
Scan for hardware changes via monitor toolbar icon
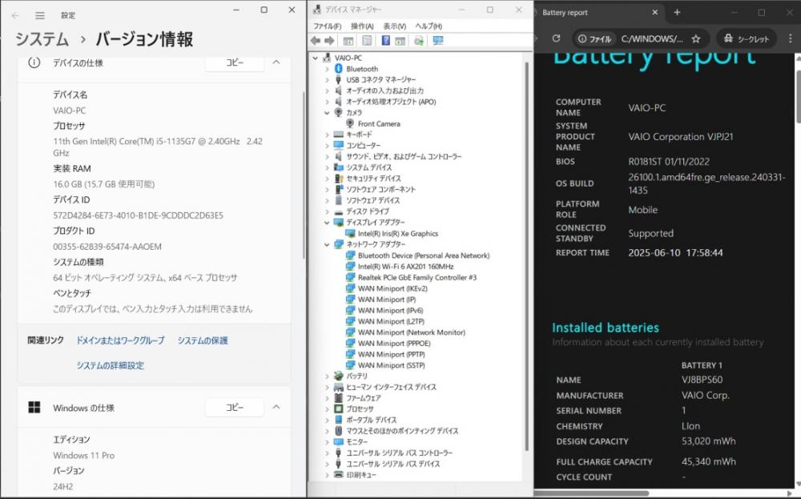[x=438, y=41]
